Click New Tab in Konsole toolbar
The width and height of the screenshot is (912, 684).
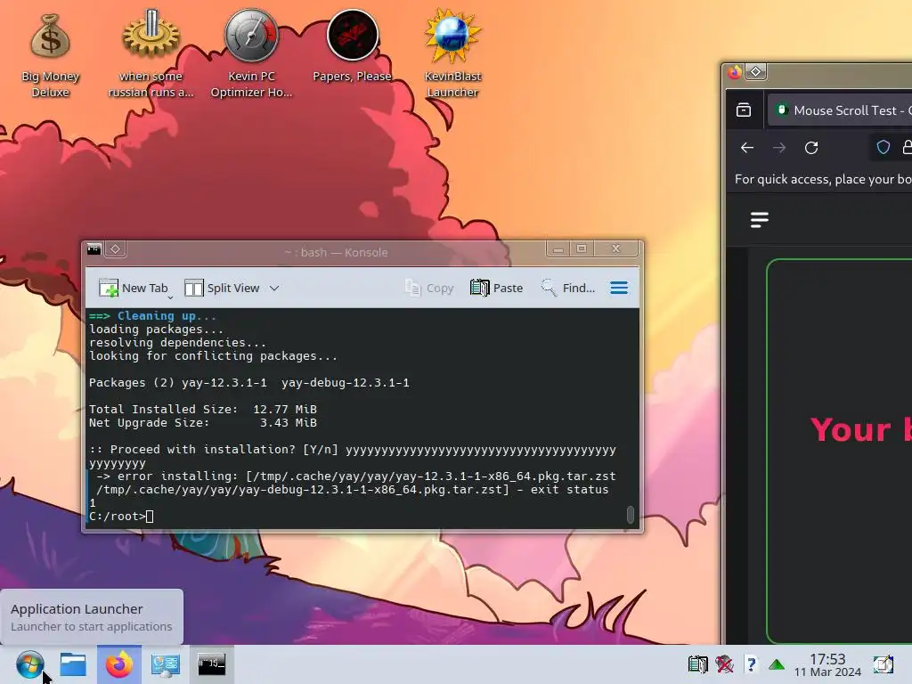click(134, 288)
